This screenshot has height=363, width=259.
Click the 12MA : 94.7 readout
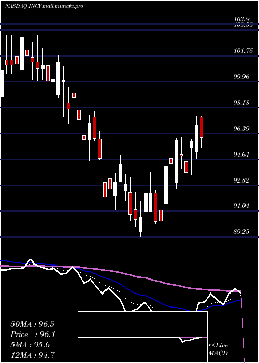pyautogui.click(x=32, y=355)
